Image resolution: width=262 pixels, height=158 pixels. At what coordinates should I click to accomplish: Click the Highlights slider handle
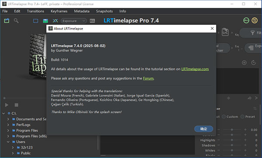pyautogui.click(x=232, y=140)
